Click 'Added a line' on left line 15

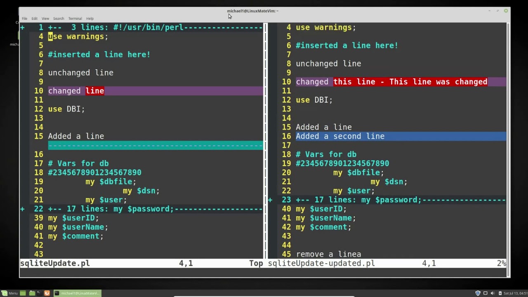point(76,137)
